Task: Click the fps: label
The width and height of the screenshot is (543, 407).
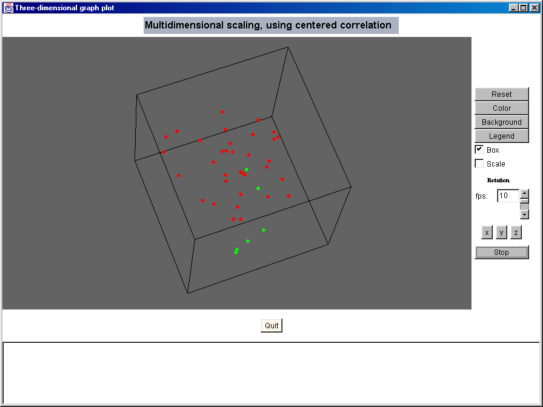Action: (482, 196)
